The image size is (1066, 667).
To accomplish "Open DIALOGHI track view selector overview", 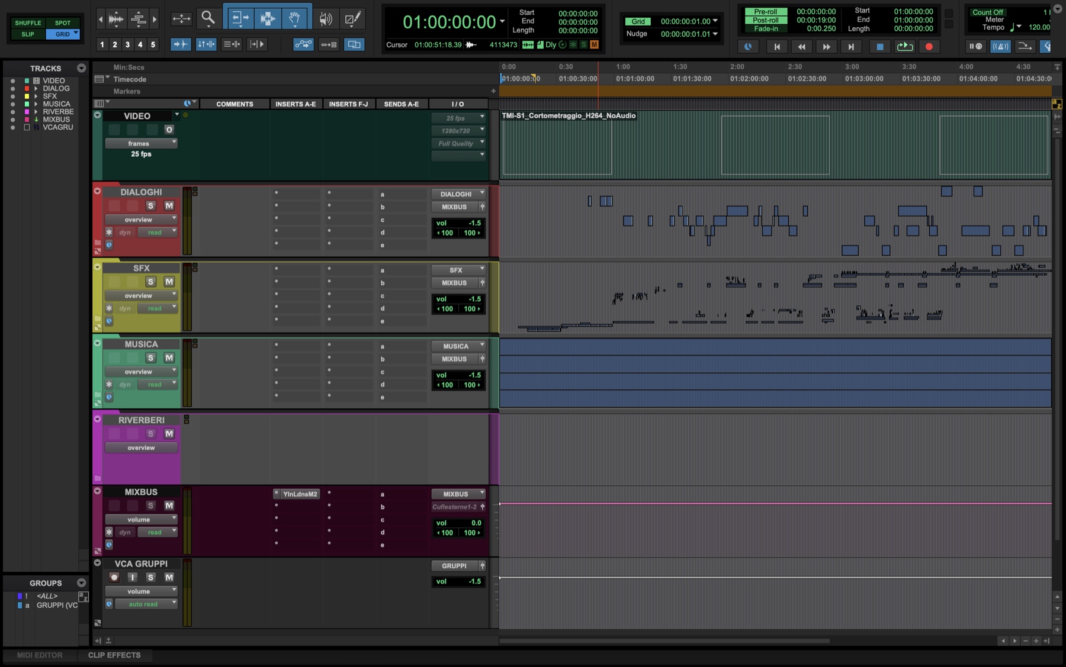I will 141,220.
